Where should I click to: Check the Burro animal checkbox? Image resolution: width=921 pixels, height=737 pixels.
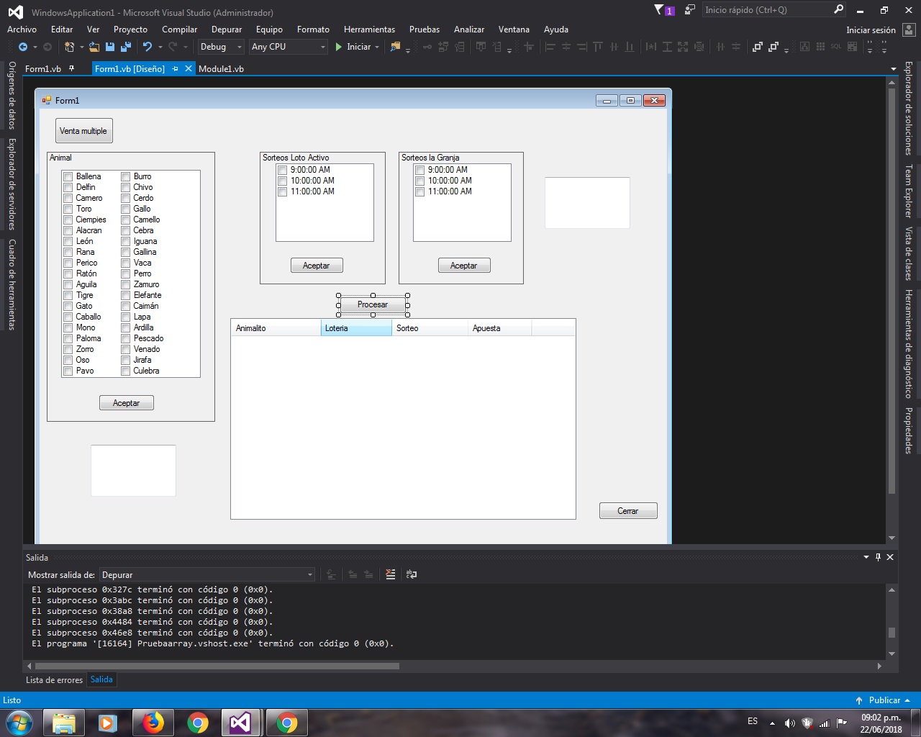[125, 176]
